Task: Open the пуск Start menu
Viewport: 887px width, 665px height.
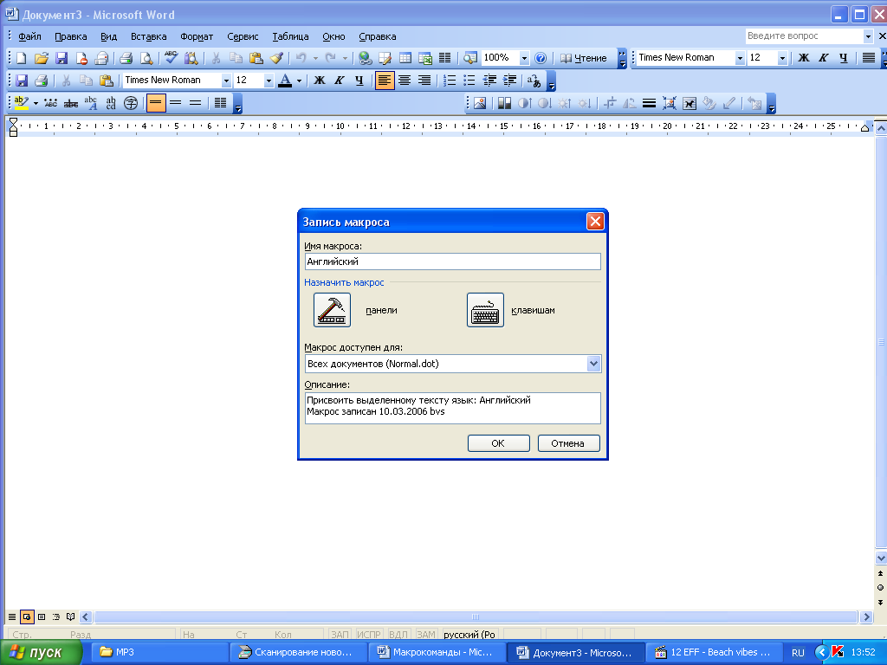Action: [41, 653]
